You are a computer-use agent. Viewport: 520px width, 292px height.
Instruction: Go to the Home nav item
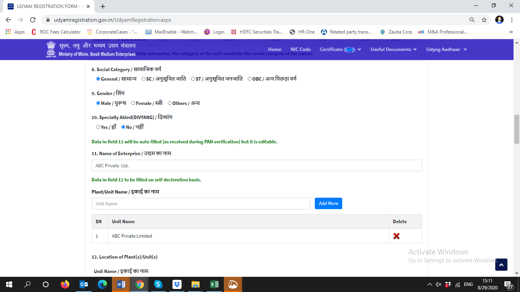point(274,49)
